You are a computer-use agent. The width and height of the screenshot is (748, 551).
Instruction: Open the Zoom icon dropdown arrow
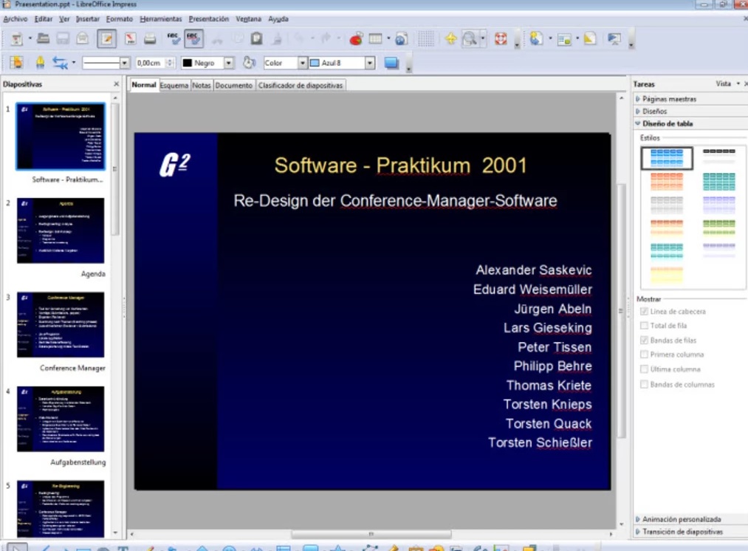483,38
